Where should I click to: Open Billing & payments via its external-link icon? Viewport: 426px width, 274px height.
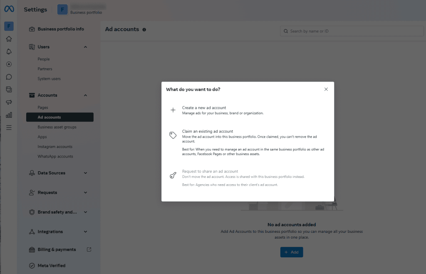point(88,249)
